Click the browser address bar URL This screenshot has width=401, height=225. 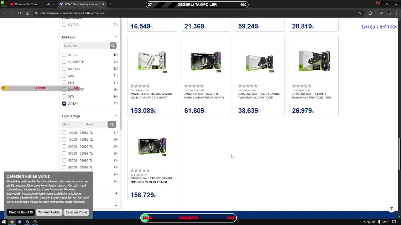click(x=72, y=13)
